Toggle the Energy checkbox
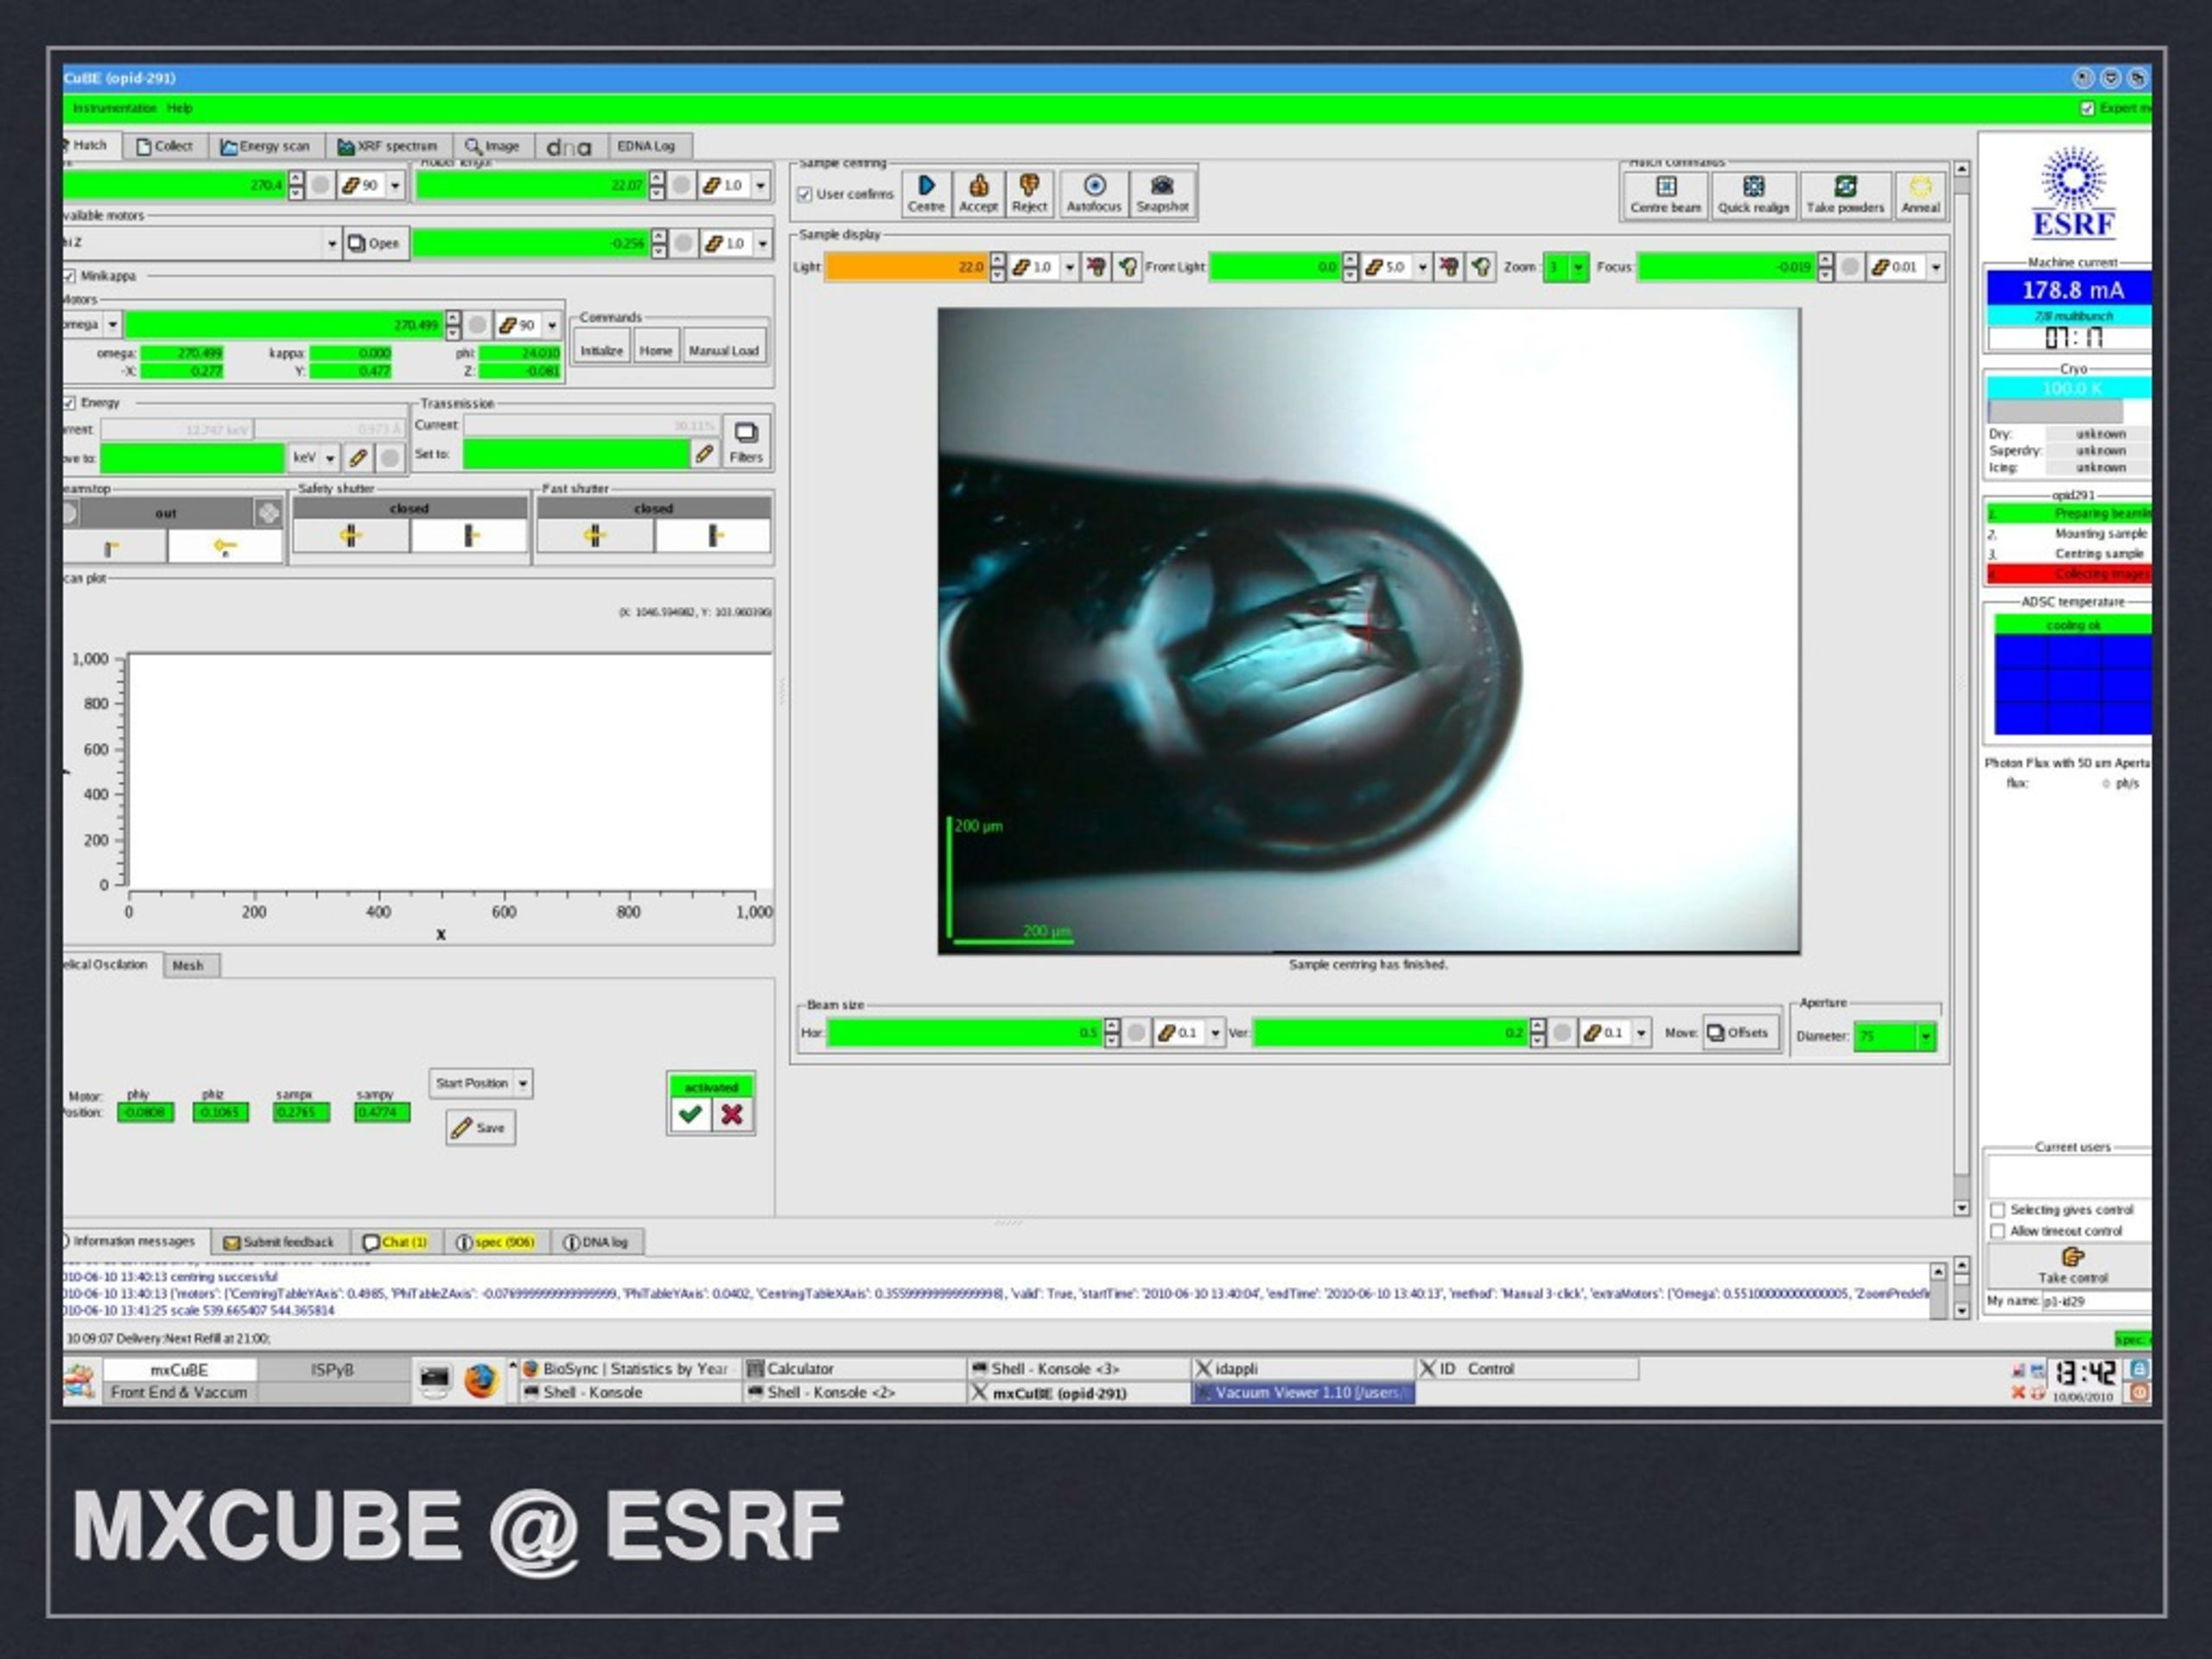This screenshot has width=2212, height=1659. click(69, 403)
